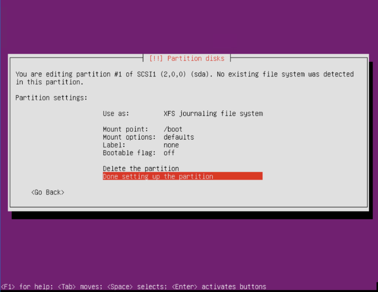The height and width of the screenshot is (292, 378).
Task: Click the '<F1> for help' hint in footer
Action: [27, 286]
